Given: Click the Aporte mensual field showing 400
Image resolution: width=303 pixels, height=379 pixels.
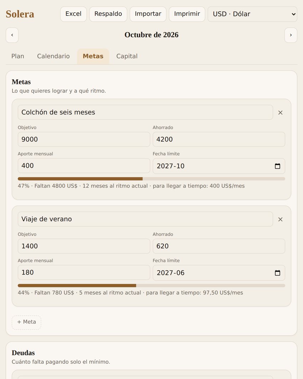Looking at the screenshot, I should click(84, 166).
